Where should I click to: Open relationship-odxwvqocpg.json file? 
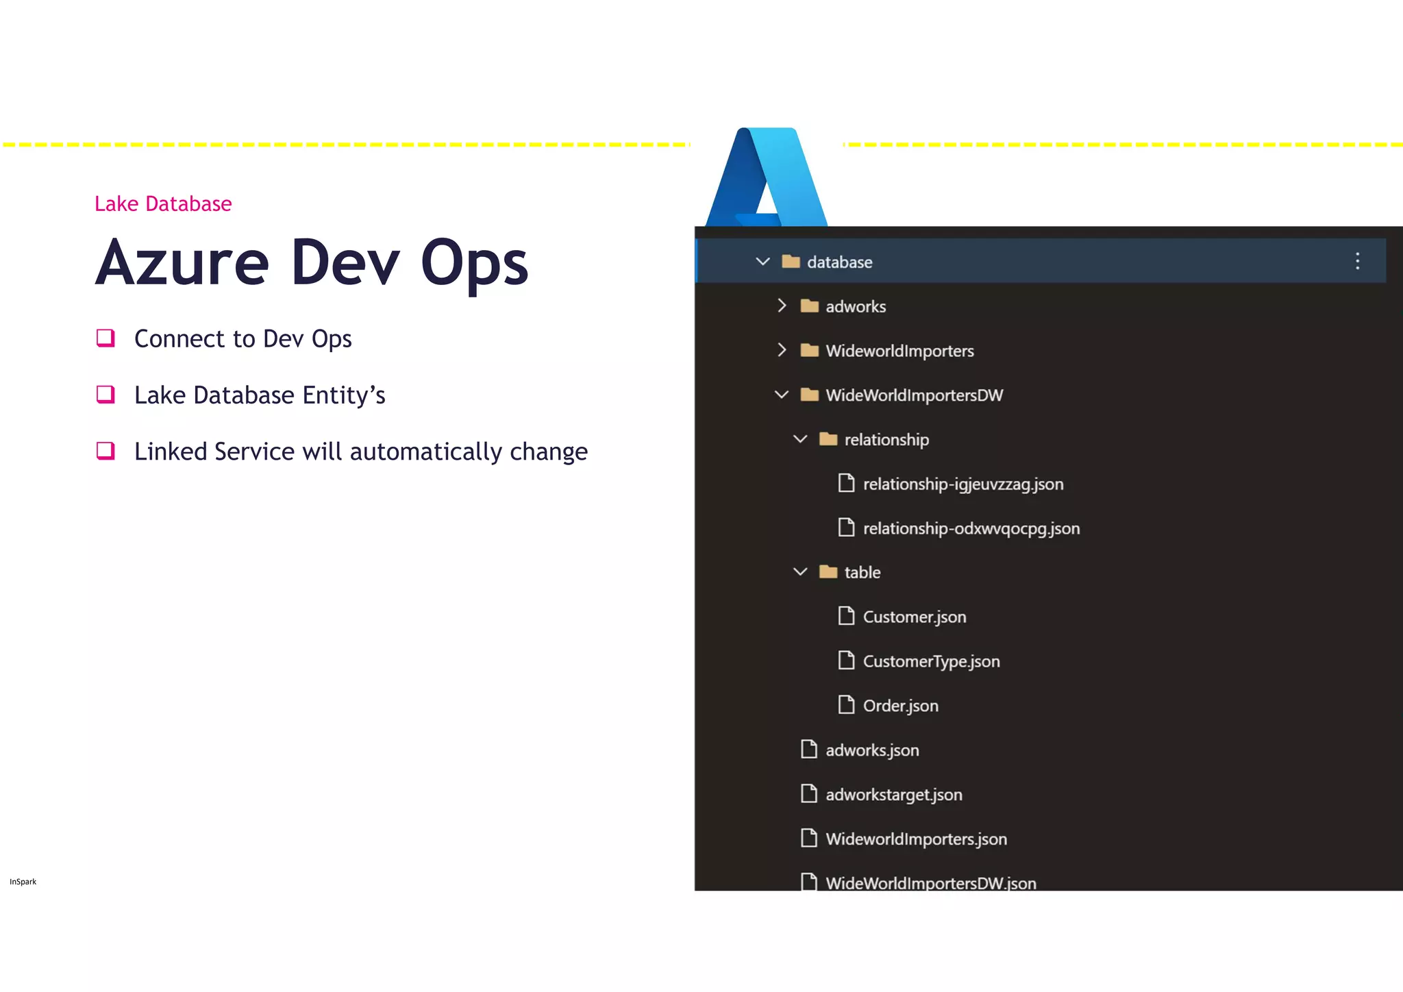[x=971, y=529]
